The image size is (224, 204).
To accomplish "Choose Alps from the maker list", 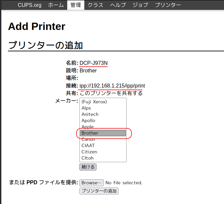I will (x=86, y=108).
